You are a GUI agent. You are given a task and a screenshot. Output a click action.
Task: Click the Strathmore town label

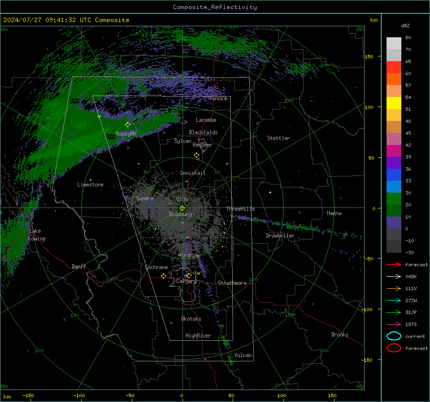pos(232,283)
